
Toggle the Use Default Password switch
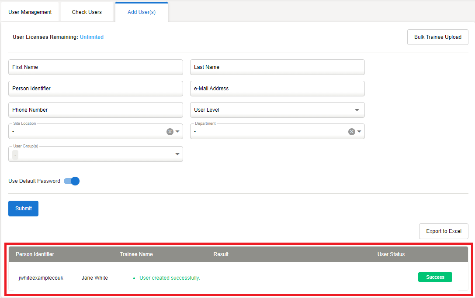72,181
